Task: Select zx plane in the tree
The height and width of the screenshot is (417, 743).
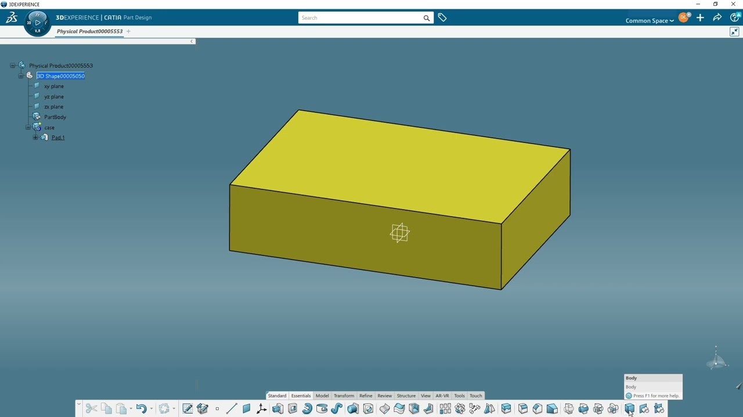Action: point(54,107)
